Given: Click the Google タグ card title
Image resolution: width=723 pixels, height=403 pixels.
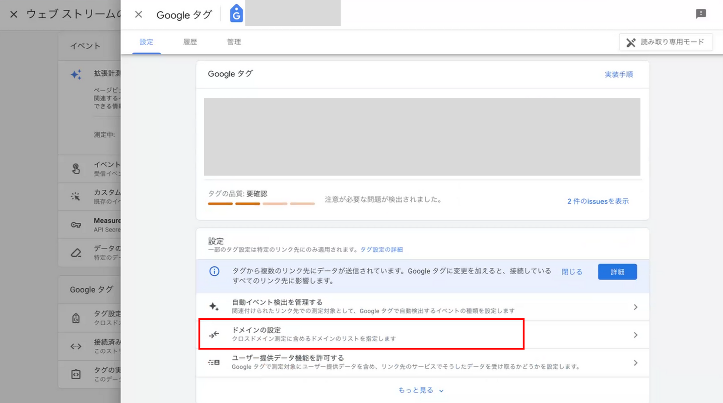Looking at the screenshot, I should point(230,74).
